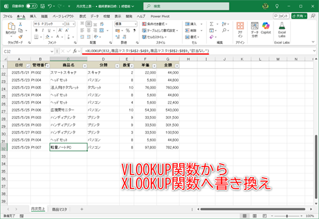
Task: Toggle bold formatting
Action: point(36,30)
